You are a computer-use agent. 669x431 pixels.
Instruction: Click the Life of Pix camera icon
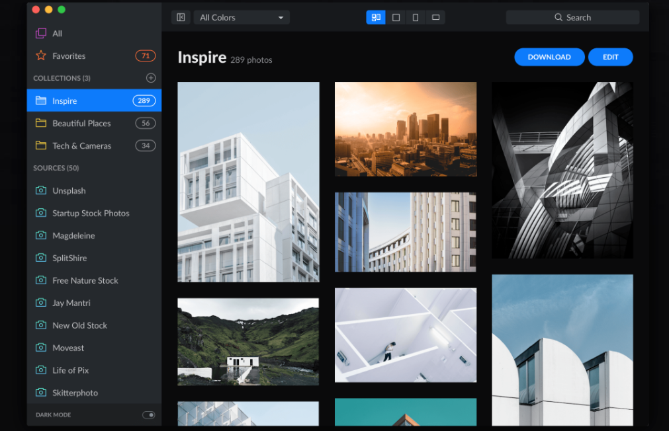(41, 370)
